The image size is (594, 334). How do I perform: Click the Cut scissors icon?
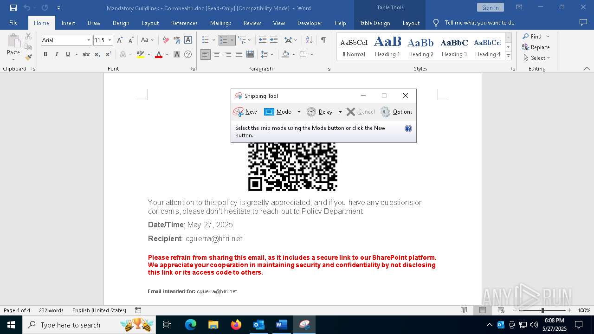point(28,36)
